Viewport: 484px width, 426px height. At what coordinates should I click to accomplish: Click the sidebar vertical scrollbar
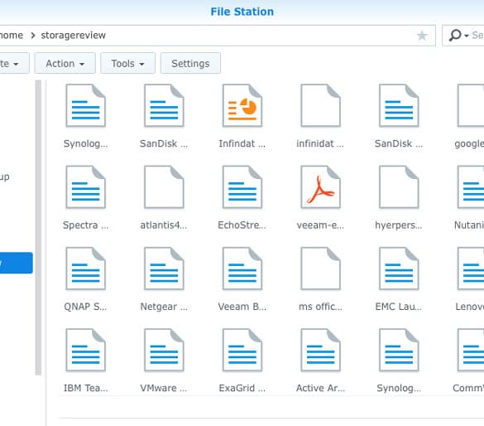click(x=38, y=228)
